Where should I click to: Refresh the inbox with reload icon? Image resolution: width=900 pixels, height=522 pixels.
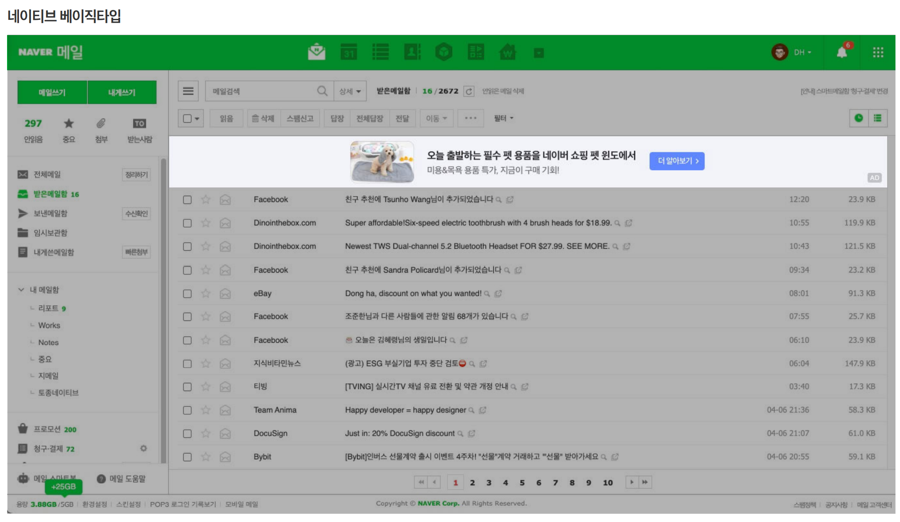point(469,91)
